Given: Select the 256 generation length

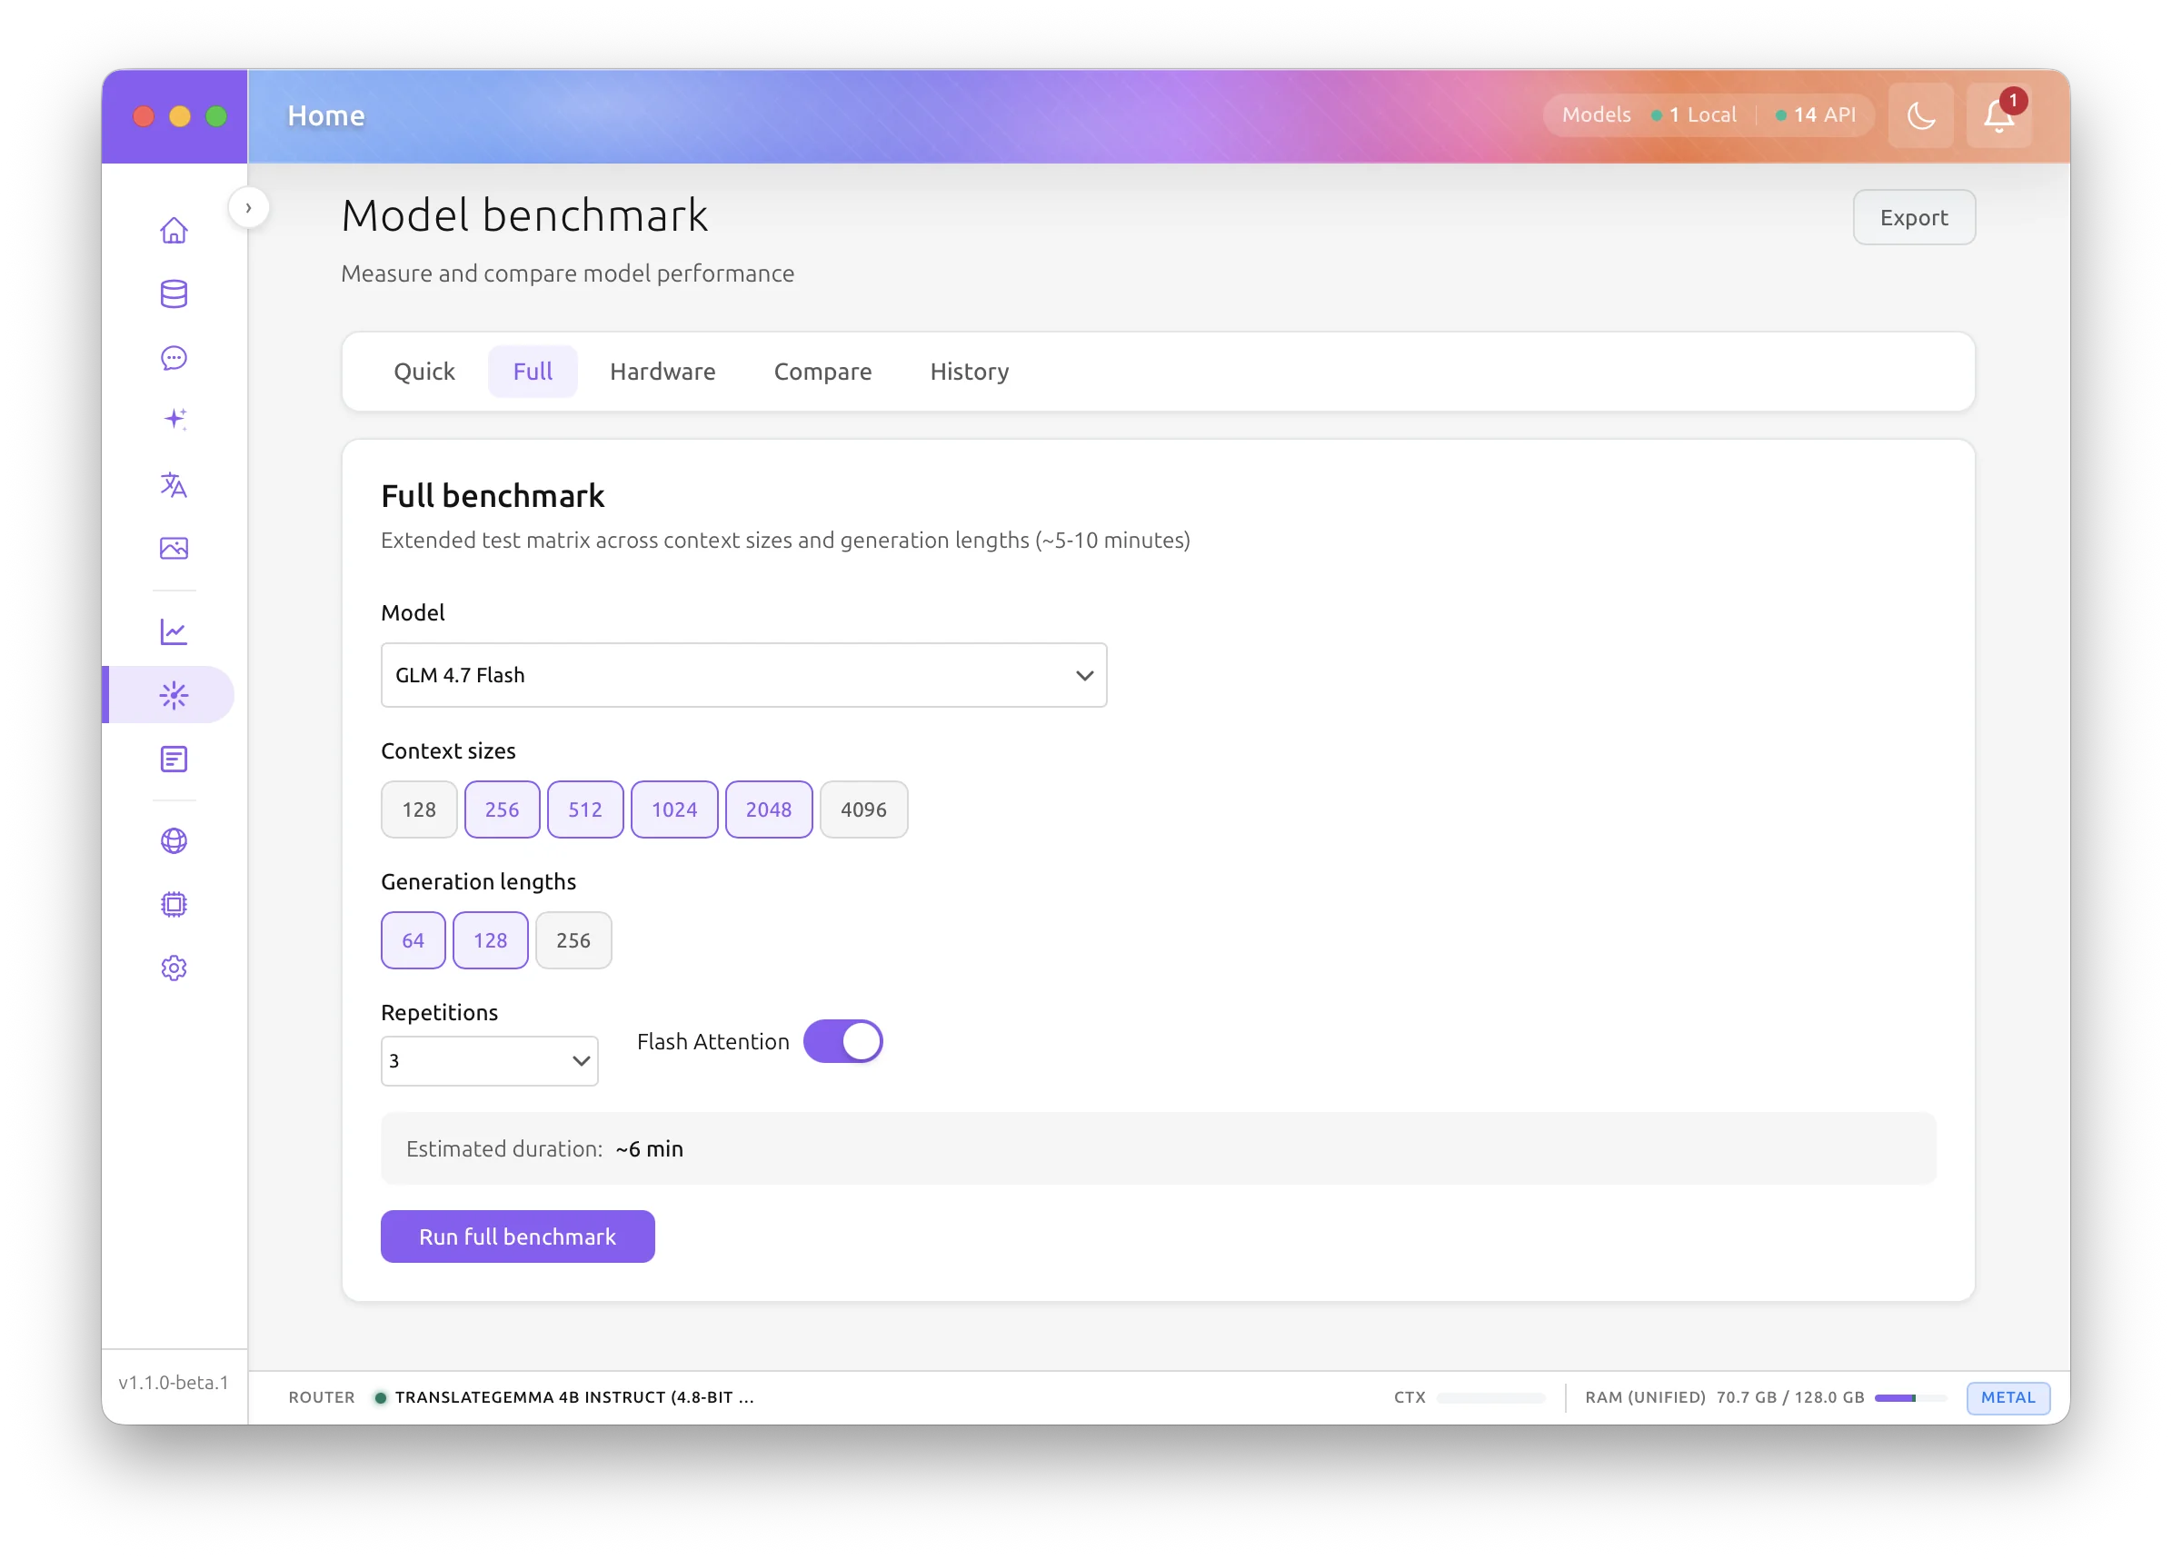Looking at the screenshot, I should click(573, 939).
